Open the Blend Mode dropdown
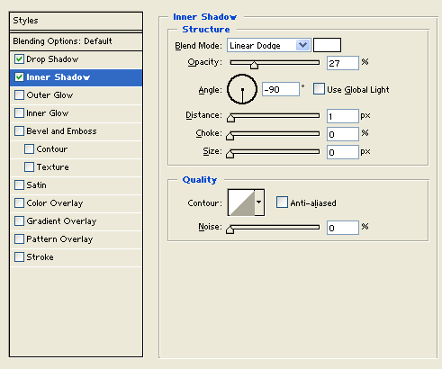The width and height of the screenshot is (442, 369). (269, 45)
